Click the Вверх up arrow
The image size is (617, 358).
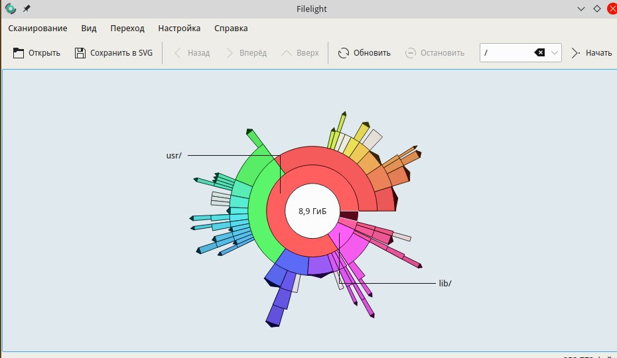point(287,53)
